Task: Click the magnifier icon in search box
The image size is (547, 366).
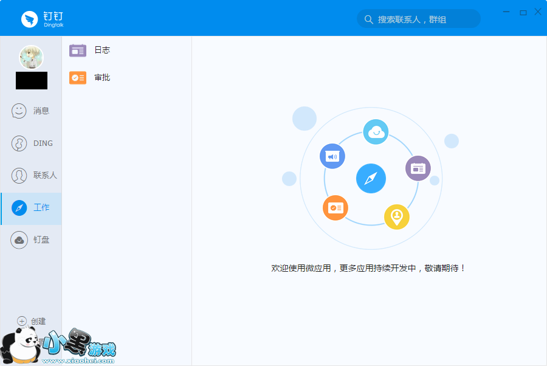Action: (368, 19)
